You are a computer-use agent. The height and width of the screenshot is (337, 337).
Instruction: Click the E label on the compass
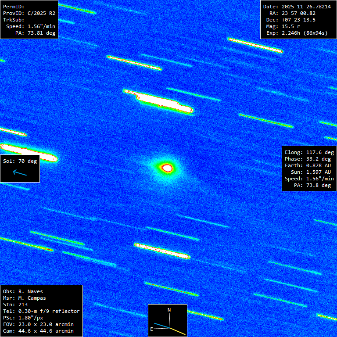point(152,328)
